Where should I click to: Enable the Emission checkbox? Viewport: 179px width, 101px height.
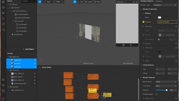(x=176, y=48)
